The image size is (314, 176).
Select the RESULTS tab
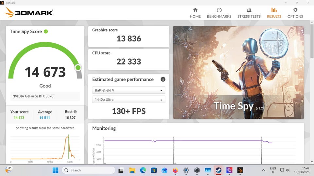click(274, 13)
